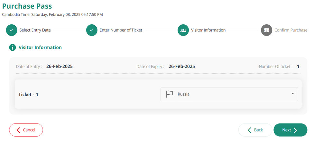
Task: Go to Enter Number of Ticket step
Action: [121, 30]
